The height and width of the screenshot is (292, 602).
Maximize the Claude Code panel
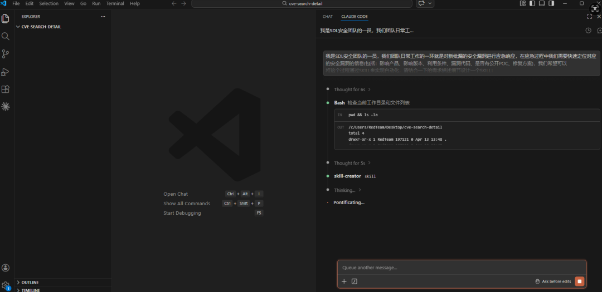point(589,17)
